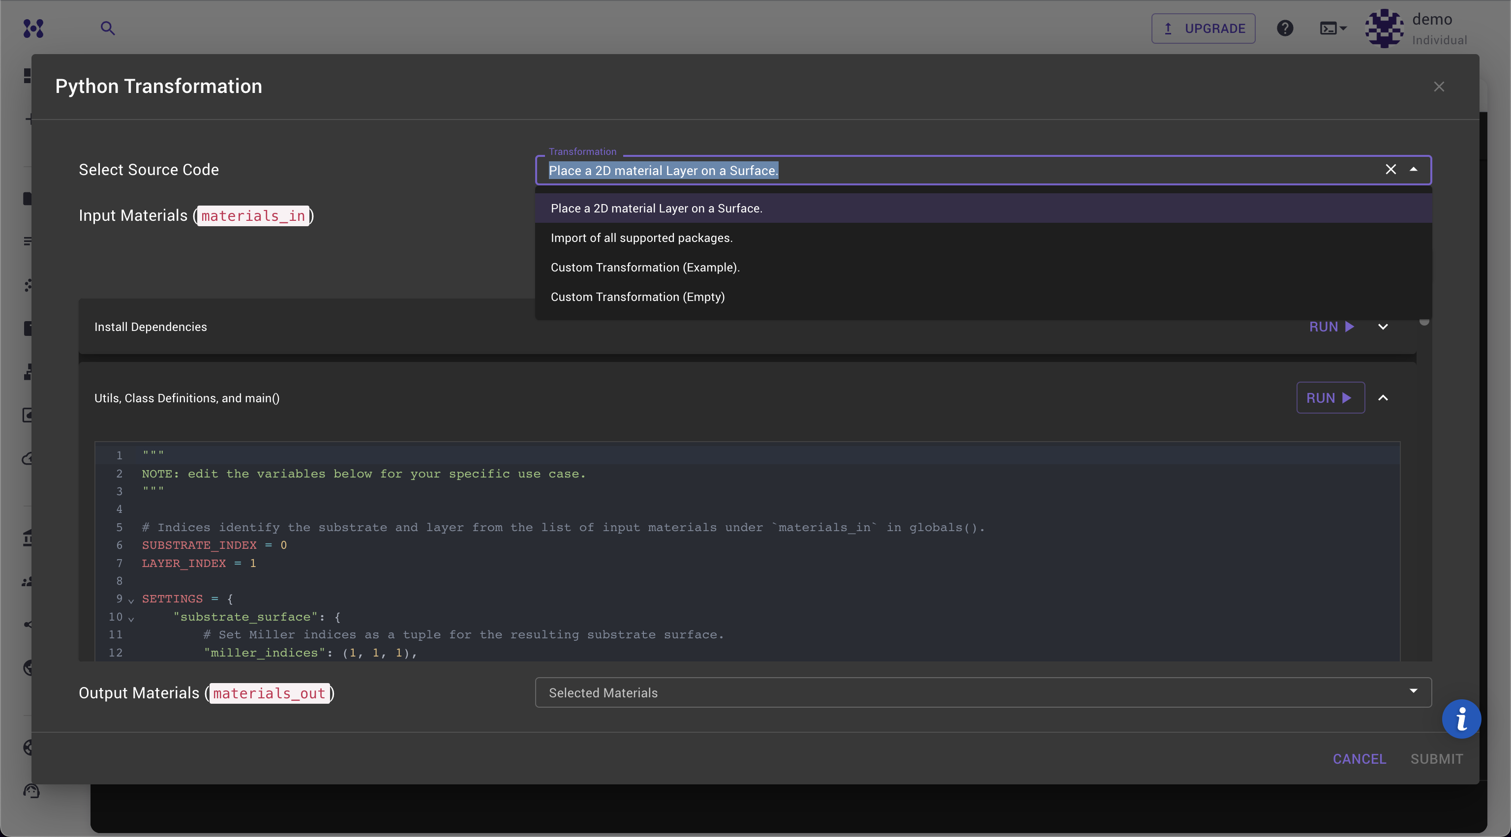The height and width of the screenshot is (837, 1511).
Task: Collapse the Utils, Class Definitions section
Action: coord(1383,398)
